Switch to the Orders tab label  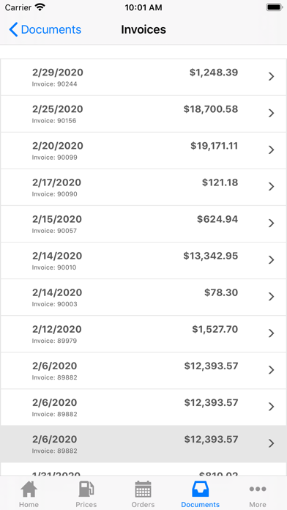(143, 504)
